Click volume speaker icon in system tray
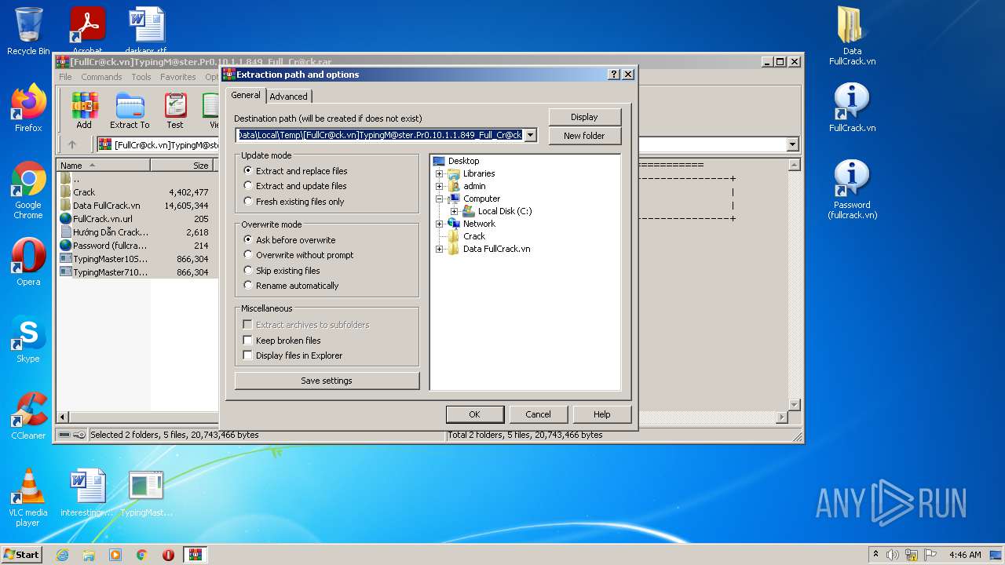 coord(893,555)
